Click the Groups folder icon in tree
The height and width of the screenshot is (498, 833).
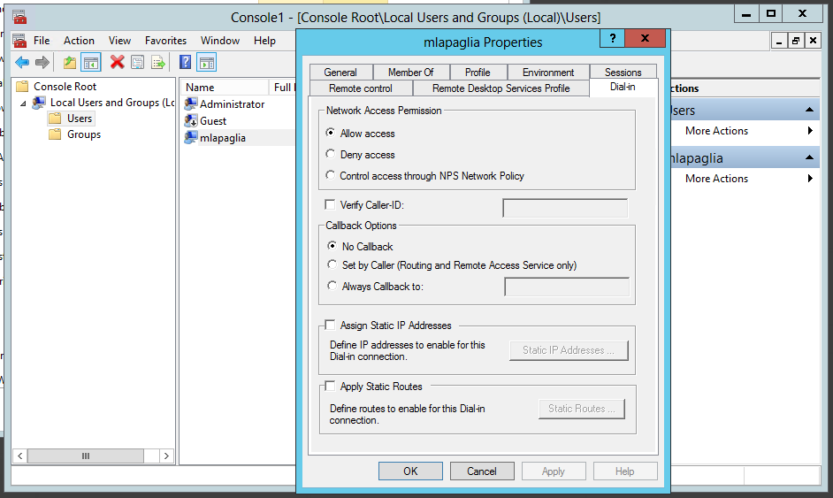pos(55,134)
